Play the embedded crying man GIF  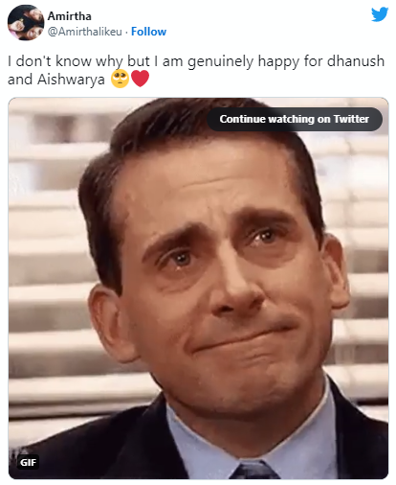pyautogui.click(x=198, y=289)
